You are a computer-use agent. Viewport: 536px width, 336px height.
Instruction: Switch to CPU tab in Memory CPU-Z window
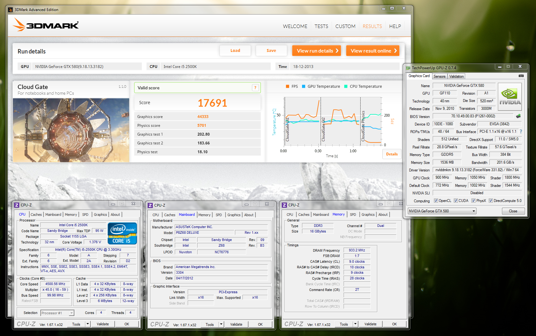coord(290,215)
